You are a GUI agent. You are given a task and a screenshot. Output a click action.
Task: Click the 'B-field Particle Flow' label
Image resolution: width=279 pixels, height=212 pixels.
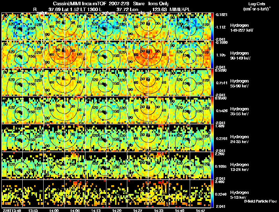[261, 201]
